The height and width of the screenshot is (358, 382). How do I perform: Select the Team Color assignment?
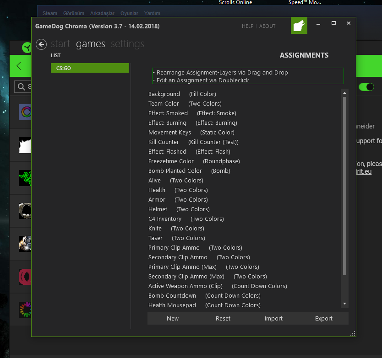(x=185, y=104)
